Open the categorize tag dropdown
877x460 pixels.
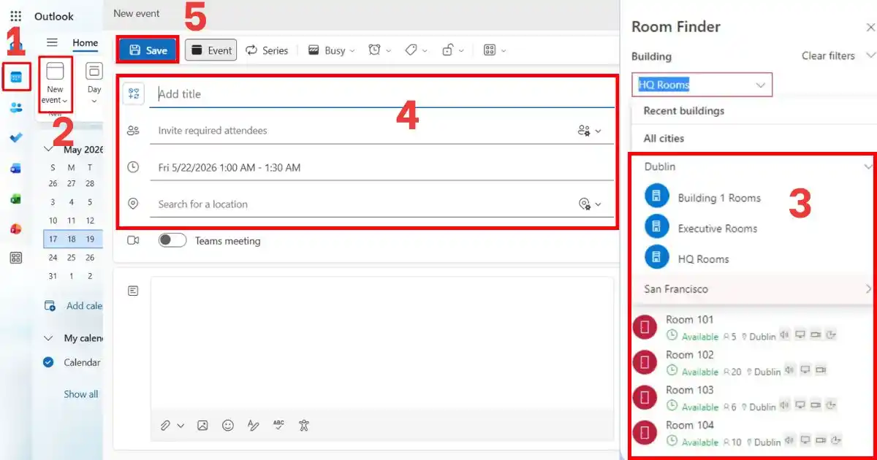416,50
